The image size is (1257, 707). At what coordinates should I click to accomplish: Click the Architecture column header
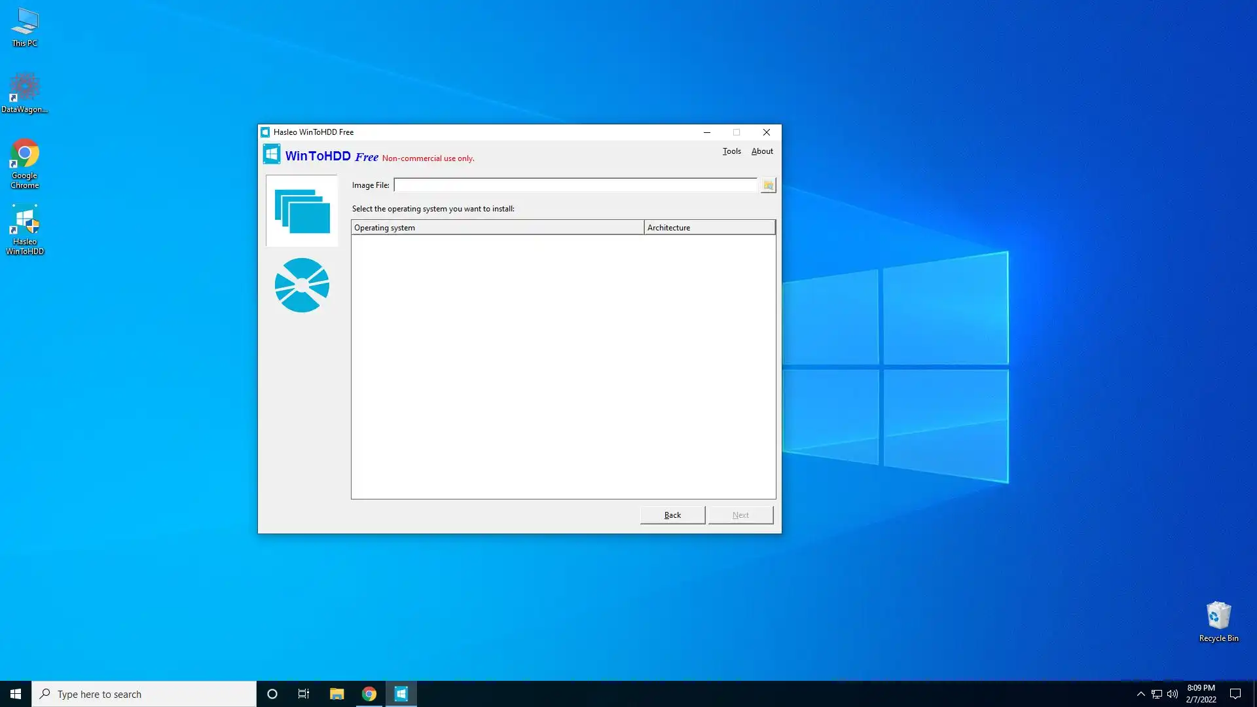pyautogui.click(x=710, y=228)
